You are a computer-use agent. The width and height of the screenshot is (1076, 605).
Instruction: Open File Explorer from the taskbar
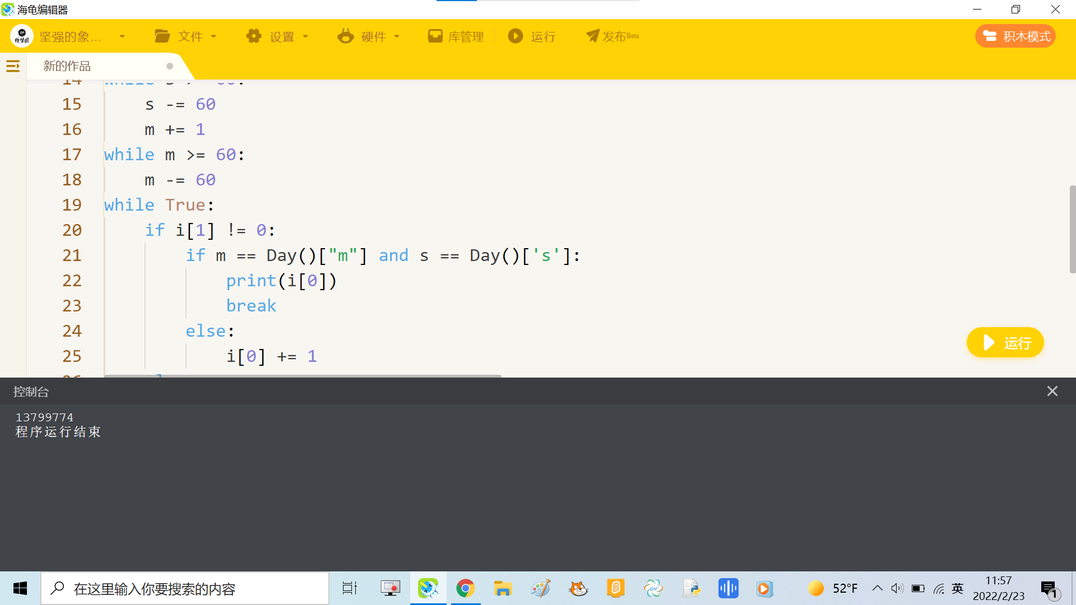503,588
